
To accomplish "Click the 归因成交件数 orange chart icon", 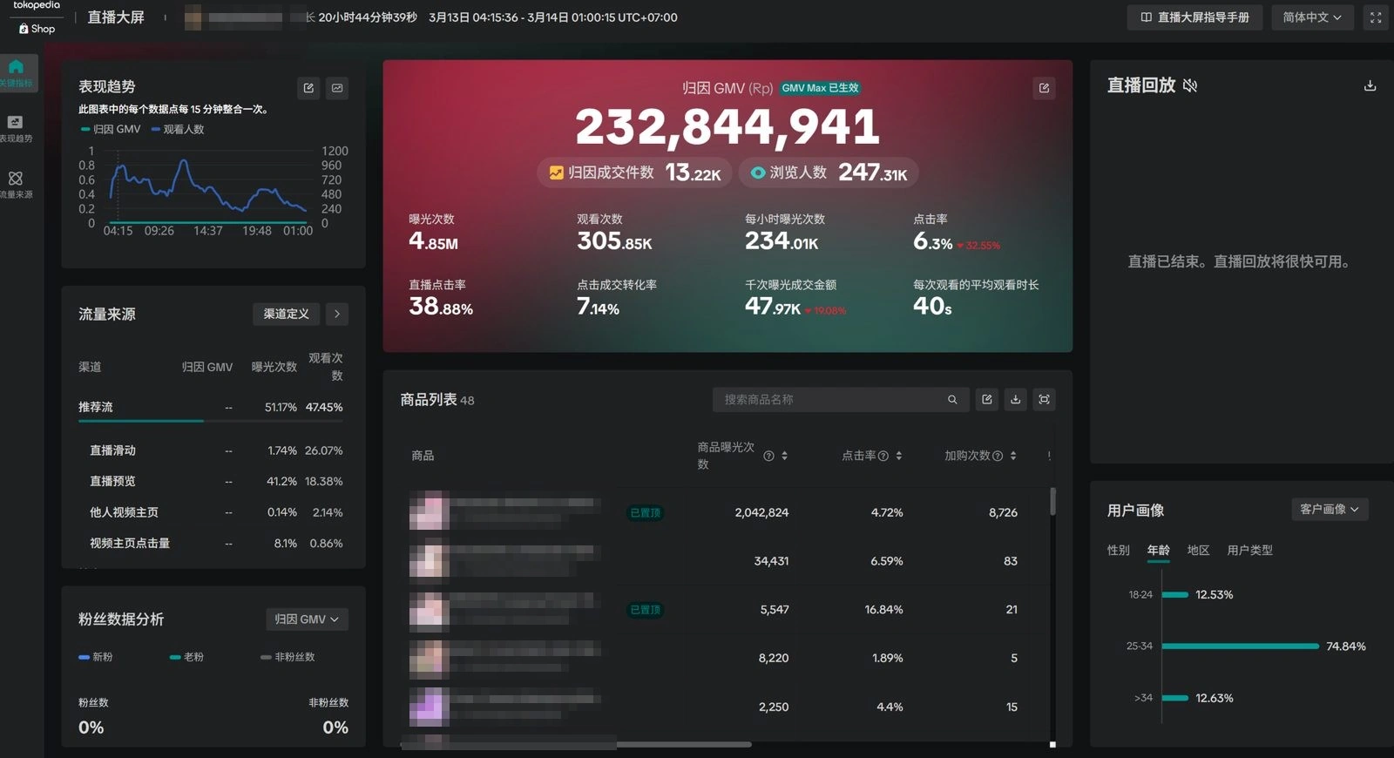I will [x=556, y=173].
